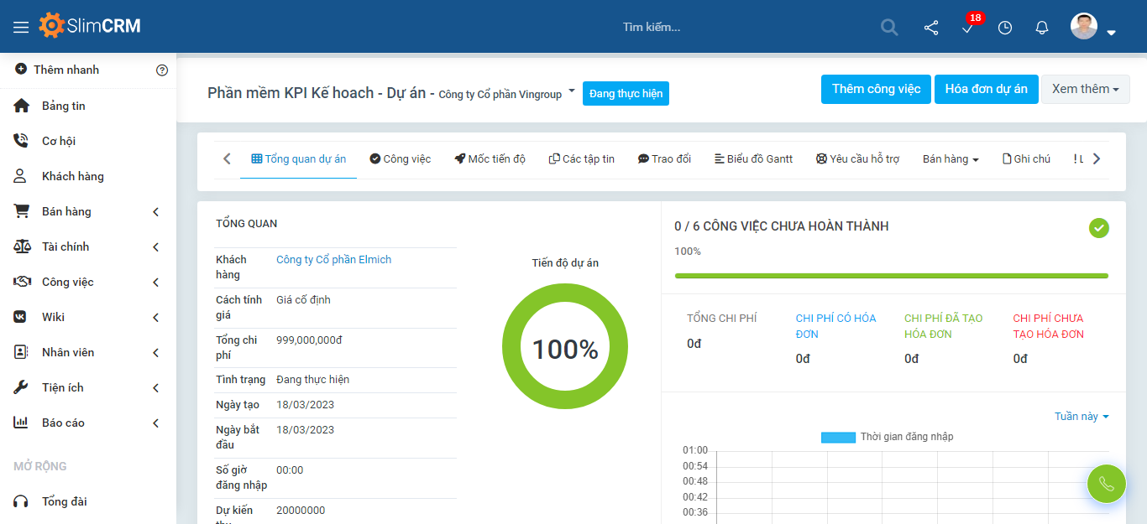Open the Xem thêm dropdown
The width and height of the screenshot is (1147, 524).
point(1085,89)
